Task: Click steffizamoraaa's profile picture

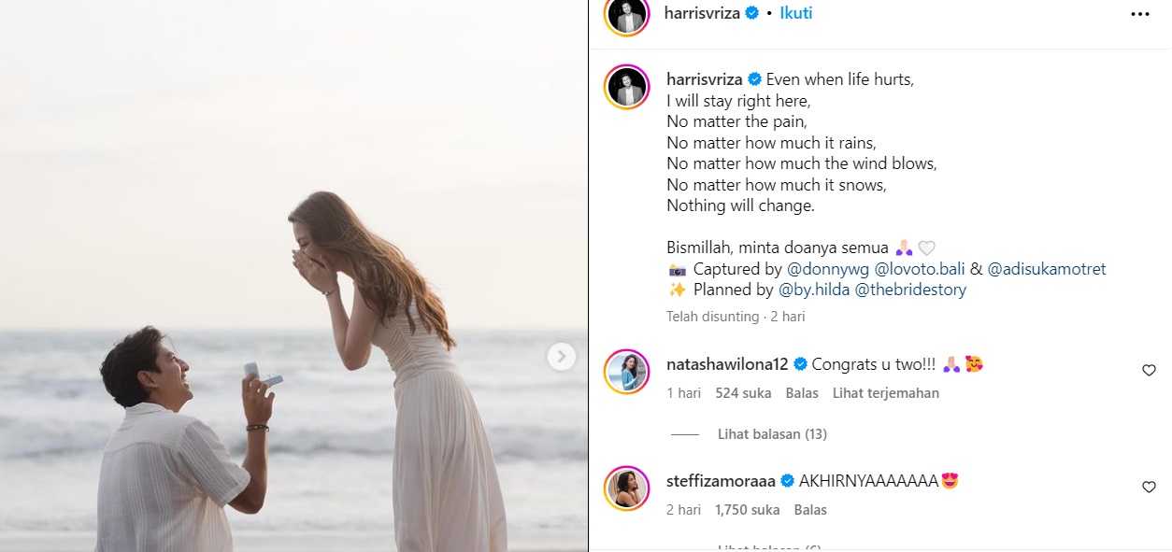Action: pos(626,488)
